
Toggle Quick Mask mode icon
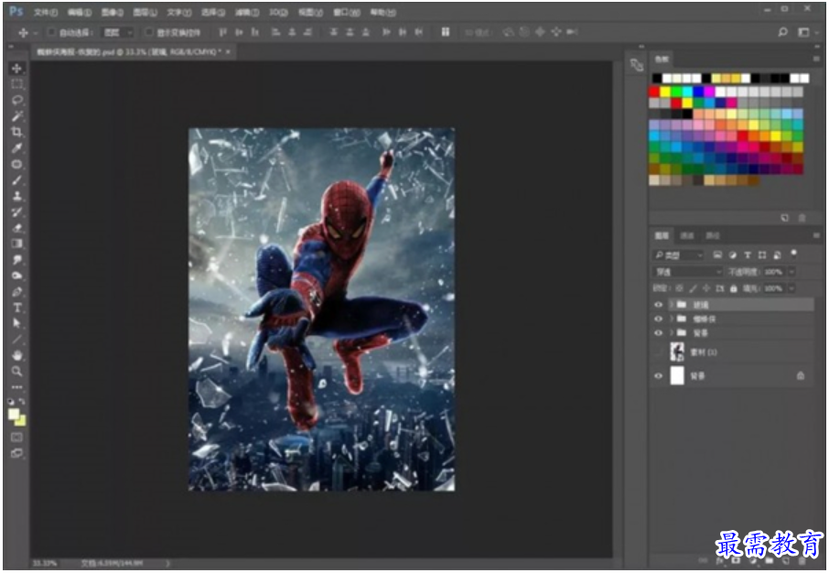pyautogui.click(x=16, y=437)
